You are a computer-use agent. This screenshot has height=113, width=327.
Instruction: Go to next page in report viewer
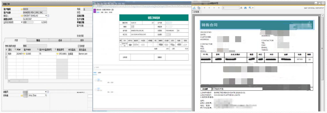click(x=214, y=8)
